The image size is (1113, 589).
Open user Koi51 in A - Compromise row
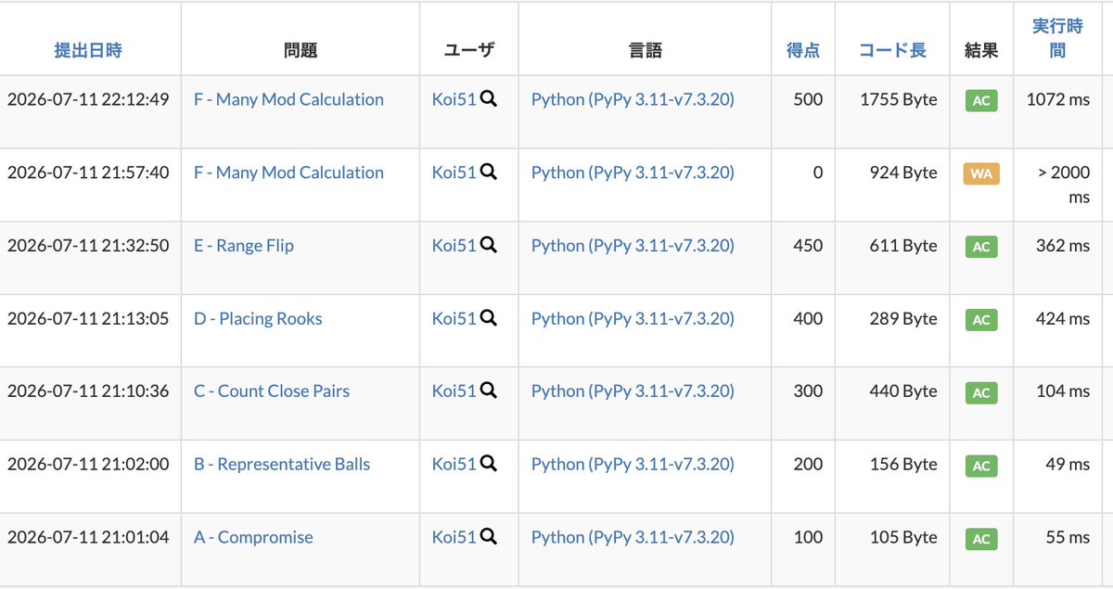(454, 537)
